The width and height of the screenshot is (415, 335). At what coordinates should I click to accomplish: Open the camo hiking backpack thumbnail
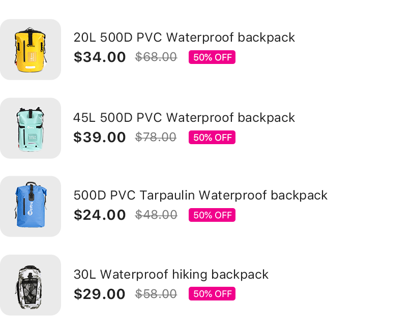pos(31,285)
